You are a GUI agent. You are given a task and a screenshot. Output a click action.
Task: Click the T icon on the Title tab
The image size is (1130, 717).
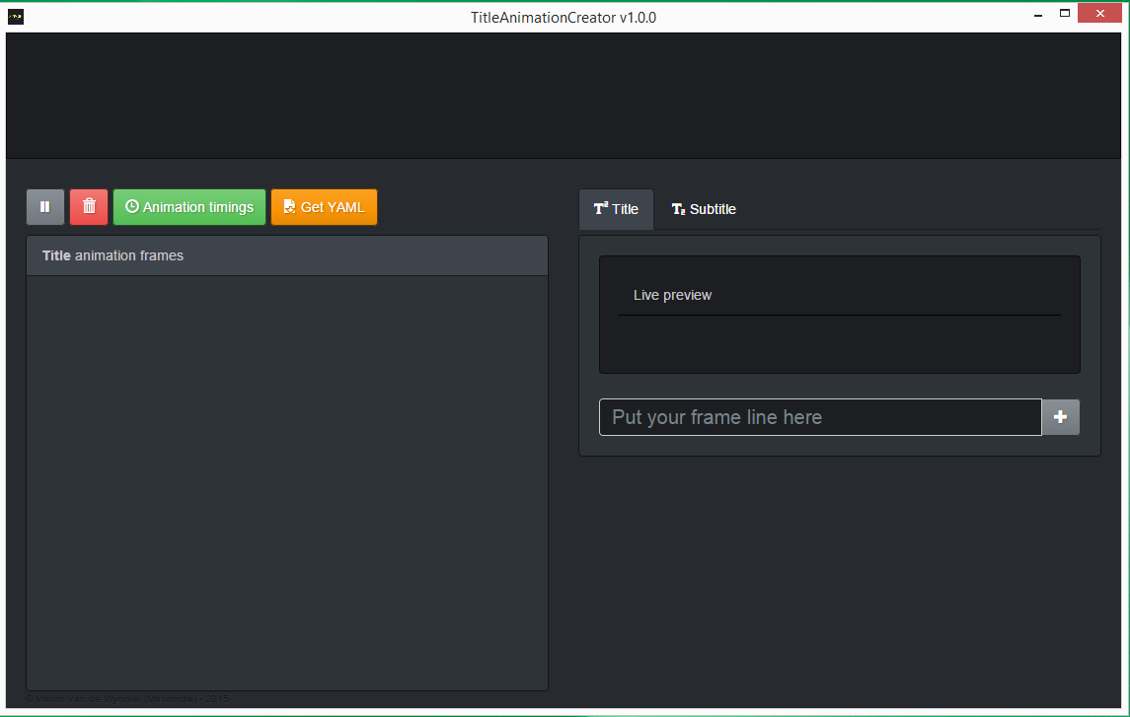600,209
